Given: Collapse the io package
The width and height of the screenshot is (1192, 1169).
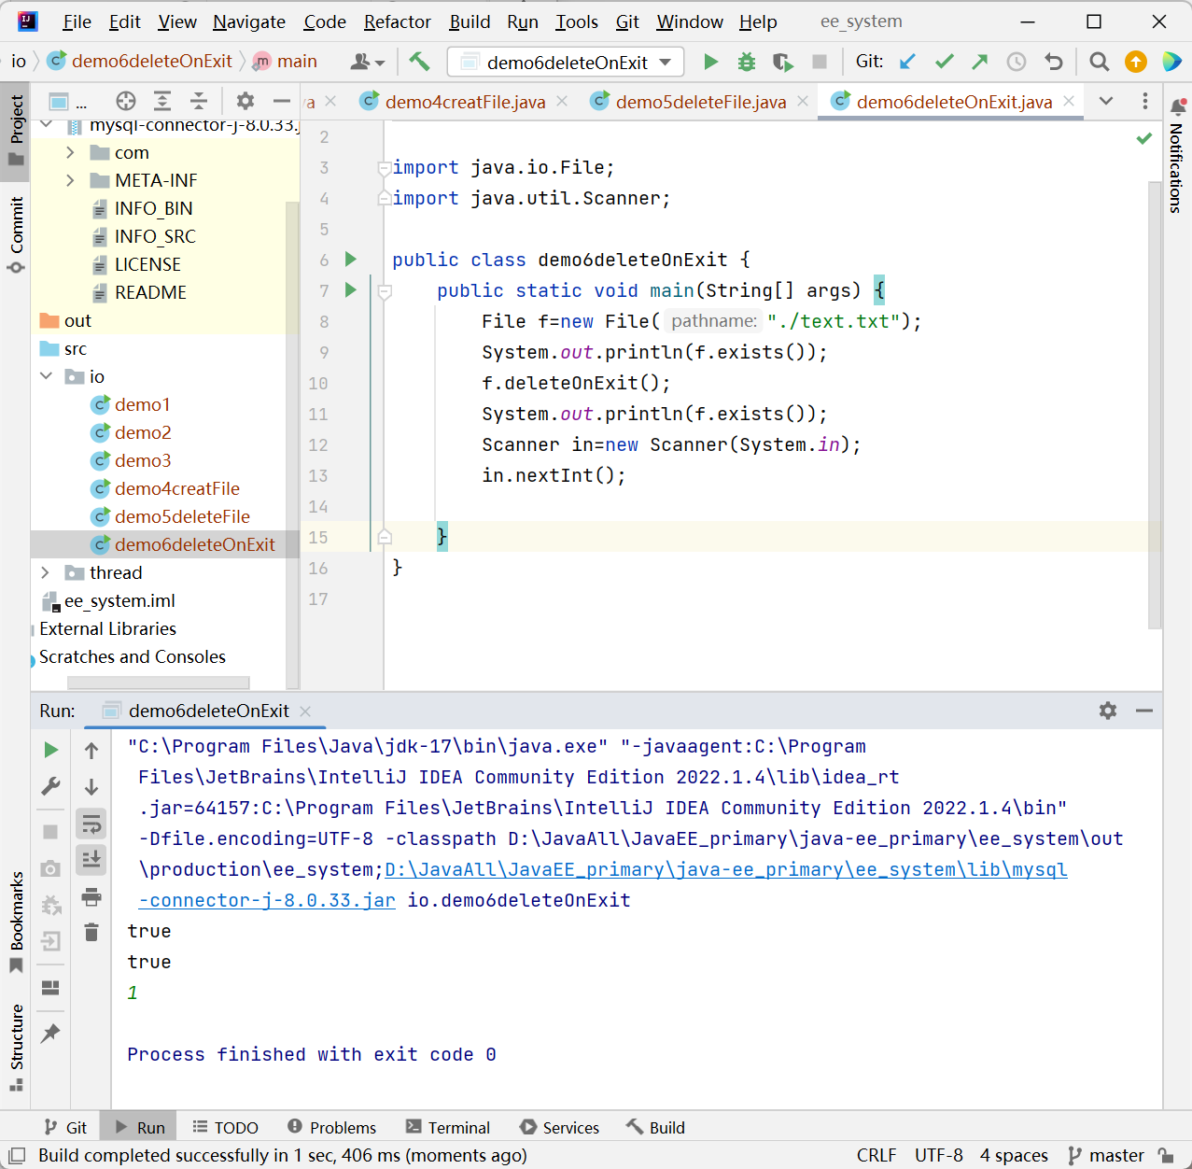Looking at the screenshot, I should 46,376.
